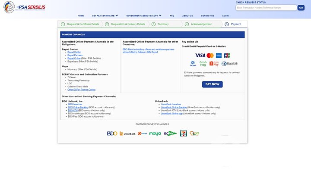The width and height of the screenshot is (311, 183).
Task: Open Contact Us page
Action: [207, 16]
